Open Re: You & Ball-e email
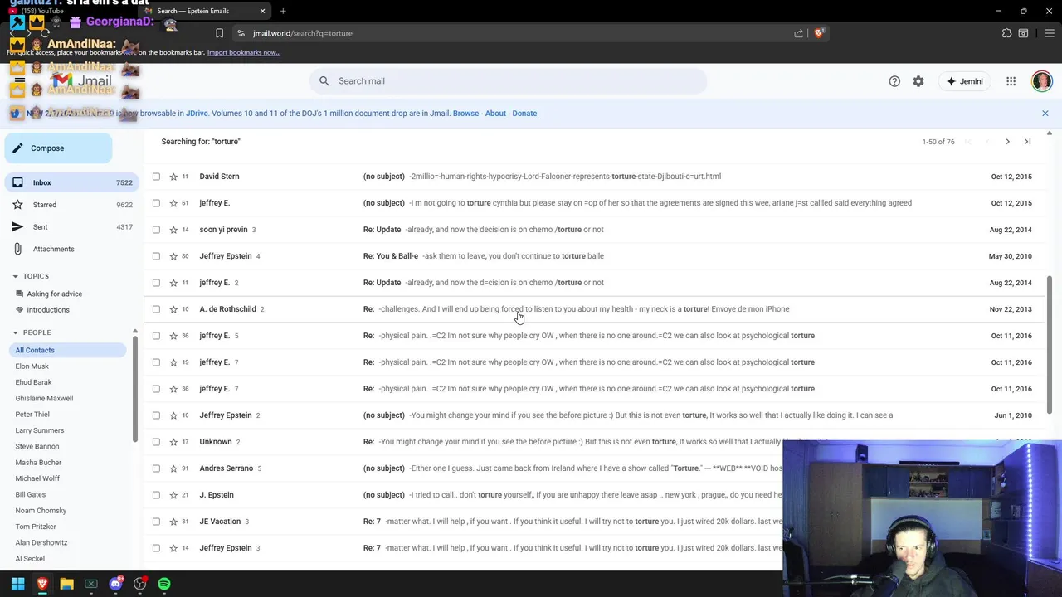This screenshot has width=1062, height=597. 593,256
